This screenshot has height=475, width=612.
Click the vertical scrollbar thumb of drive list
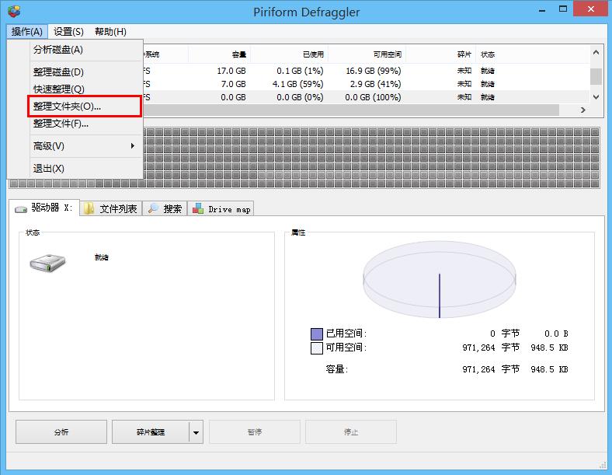click(596, 76)
